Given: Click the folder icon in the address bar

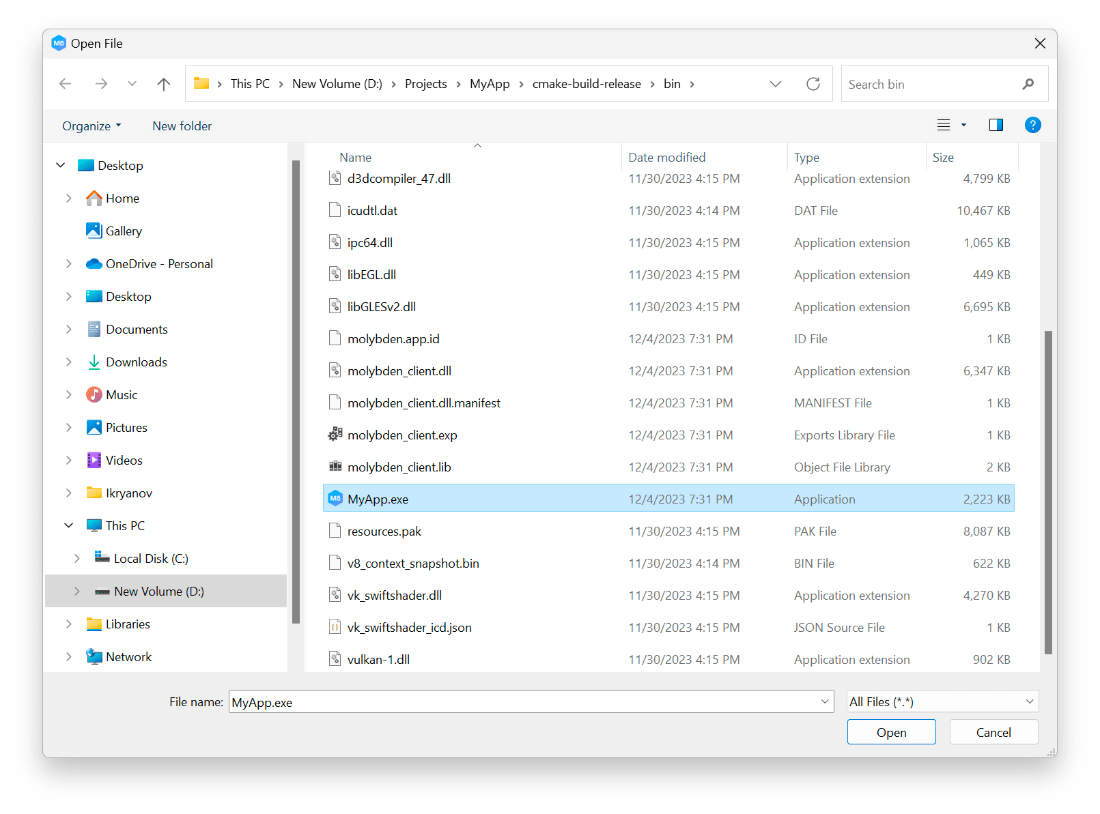Looking at the screenshot, I should (x=201, y=83).
